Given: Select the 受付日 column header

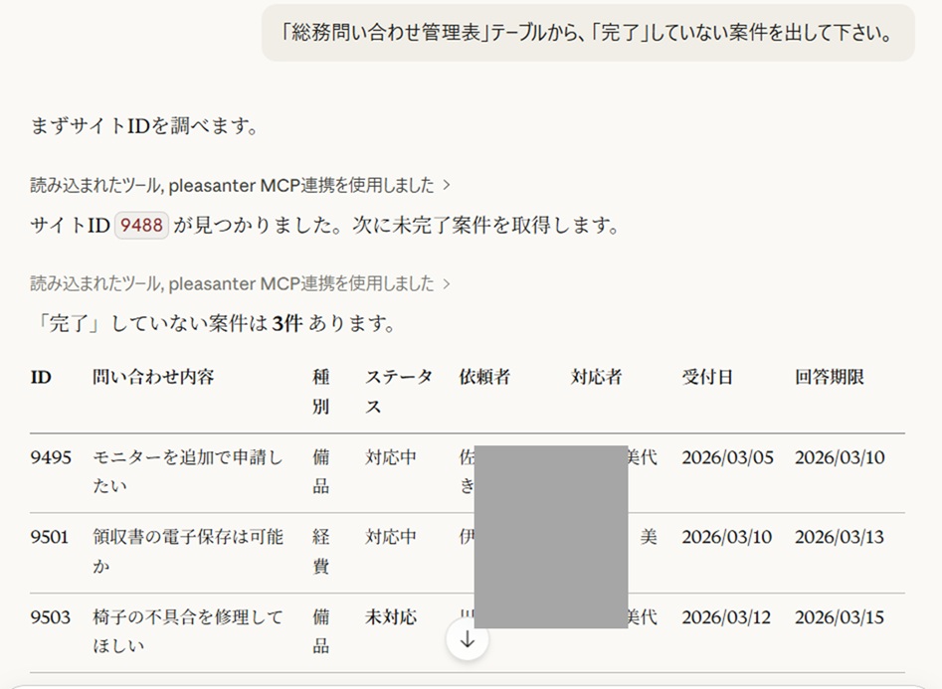Looking at the screenshot, I should (x=707, y=378).
